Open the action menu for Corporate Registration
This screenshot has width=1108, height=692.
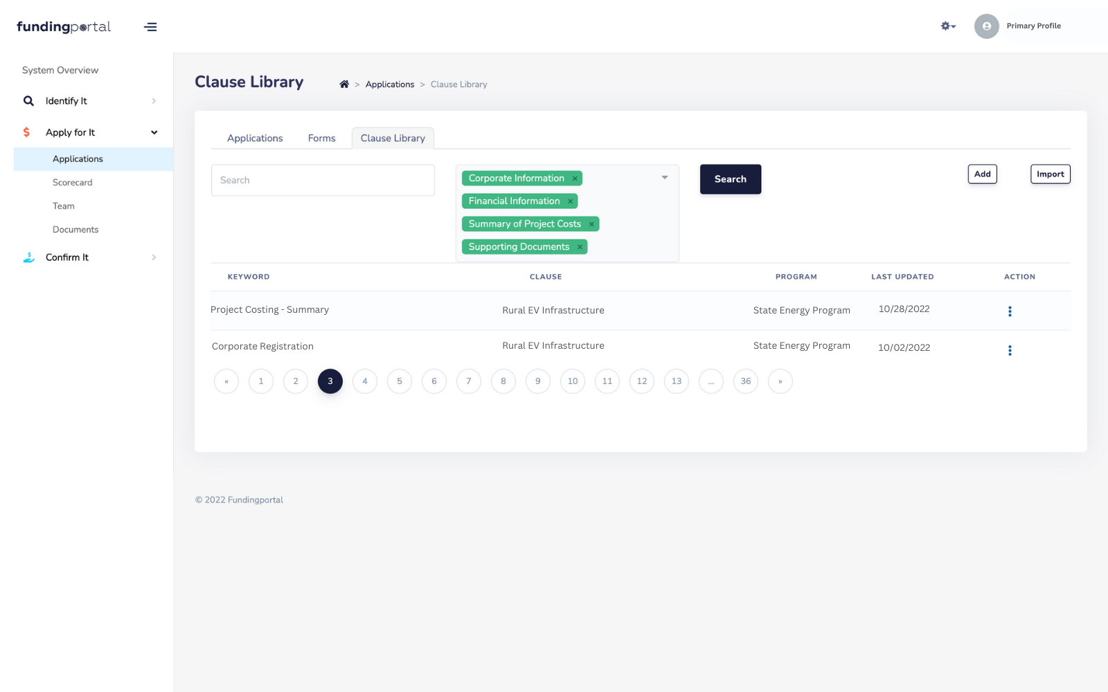tap(1010, 350)
